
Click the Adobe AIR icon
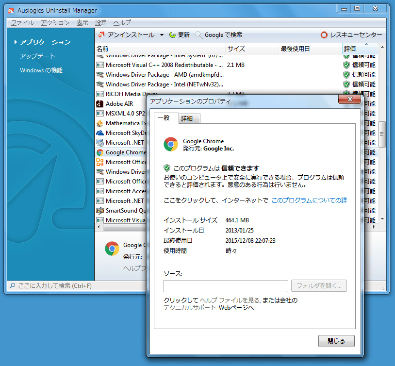click(x=100, y=103)
